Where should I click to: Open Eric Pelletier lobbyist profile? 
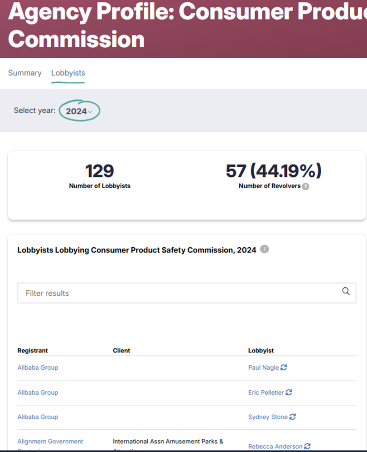coord(266,392)
